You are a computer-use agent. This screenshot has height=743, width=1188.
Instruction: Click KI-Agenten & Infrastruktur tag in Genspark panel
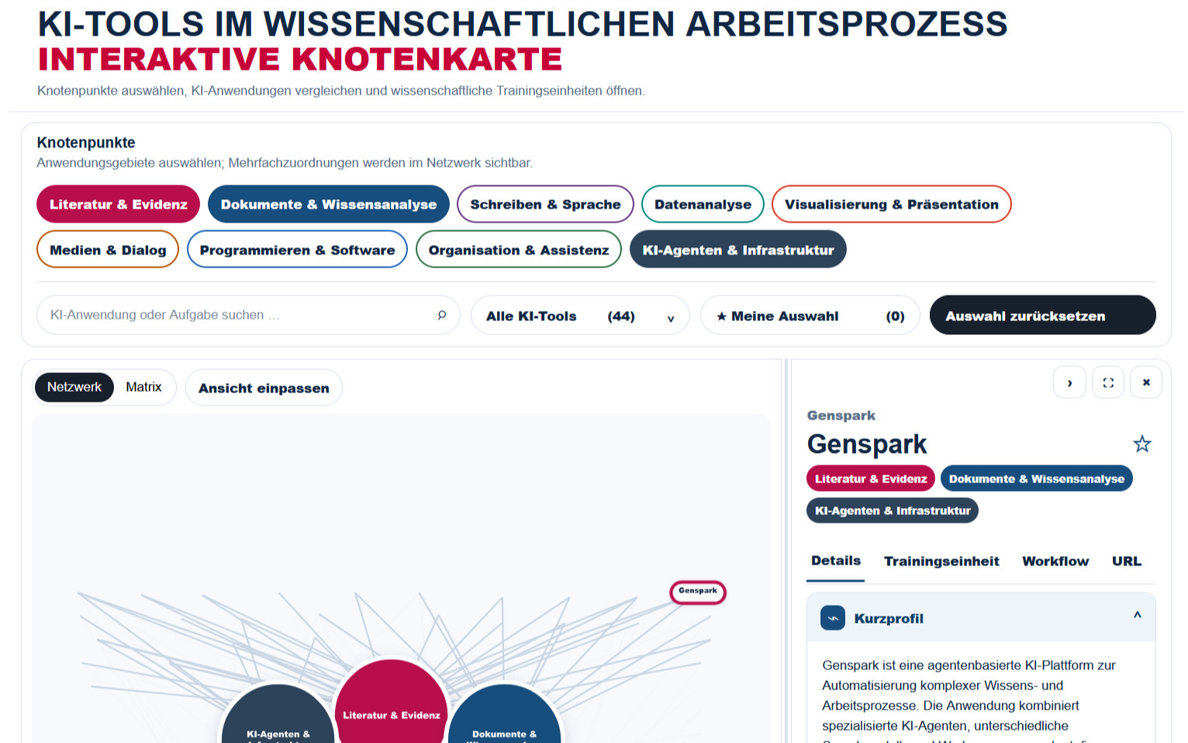[x=893, y=510]
